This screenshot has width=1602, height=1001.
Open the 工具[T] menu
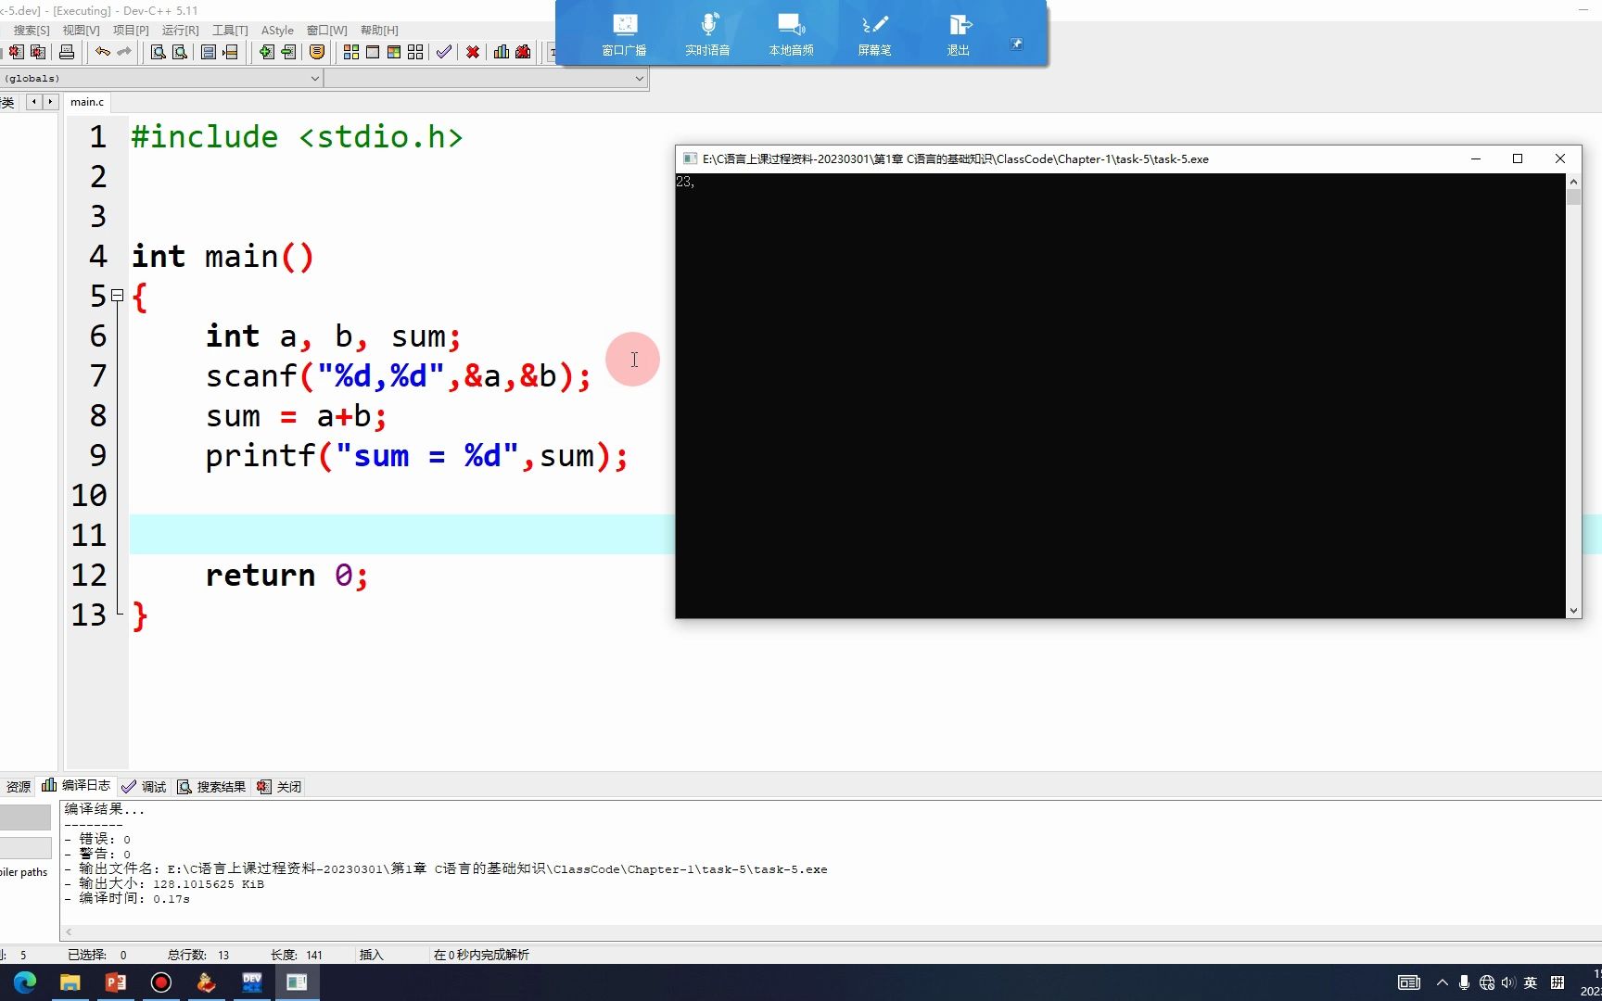(230, 31)
